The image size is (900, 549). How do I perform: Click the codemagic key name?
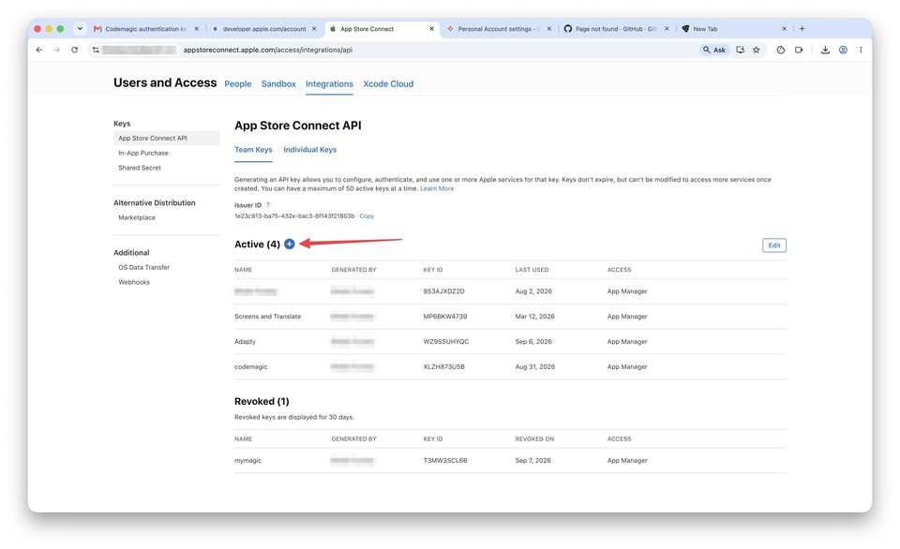[x=251, y=367]
